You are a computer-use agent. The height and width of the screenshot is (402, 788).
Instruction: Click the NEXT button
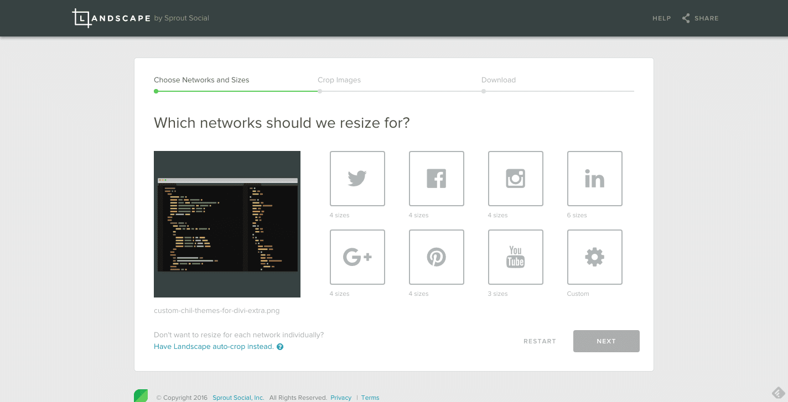(606, 341)
